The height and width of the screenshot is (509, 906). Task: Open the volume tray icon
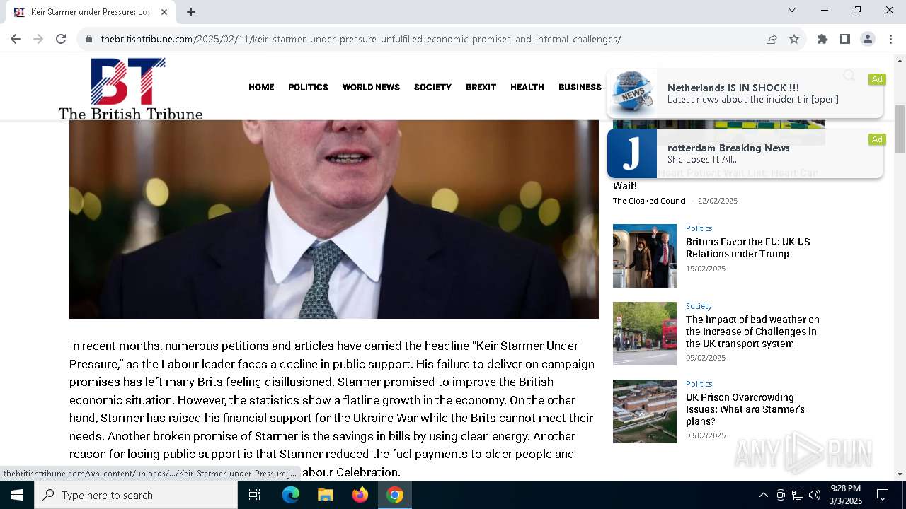coord(815,495)
